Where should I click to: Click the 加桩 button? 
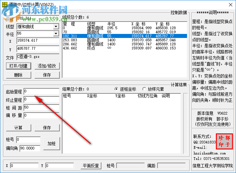tap(52, 143)
